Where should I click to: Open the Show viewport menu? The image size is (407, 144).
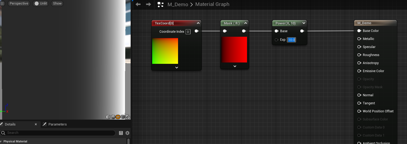coord(57,3)
